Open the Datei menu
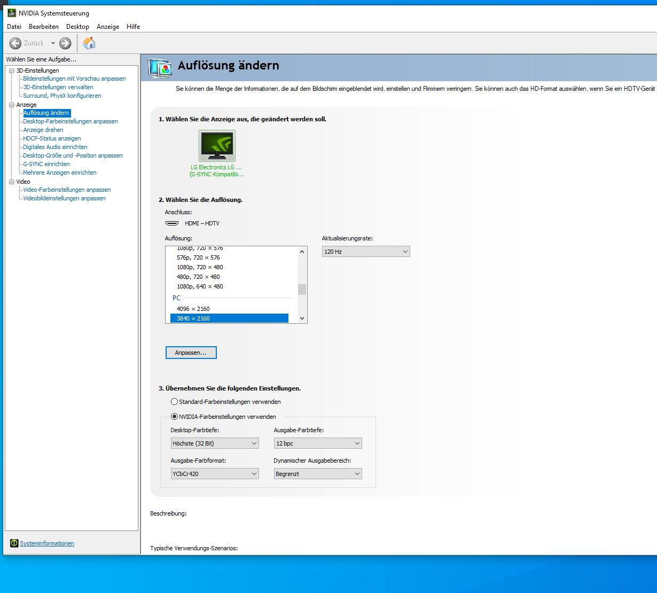 point(14,26)
